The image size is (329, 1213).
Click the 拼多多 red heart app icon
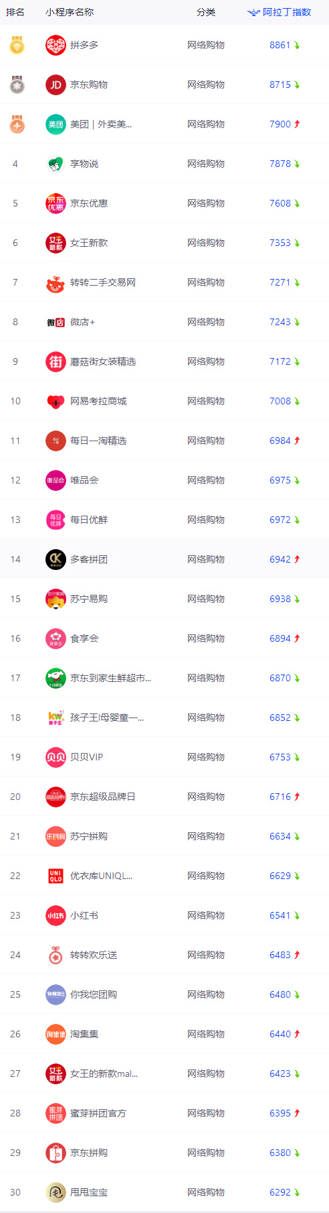(x=56, y=45)
